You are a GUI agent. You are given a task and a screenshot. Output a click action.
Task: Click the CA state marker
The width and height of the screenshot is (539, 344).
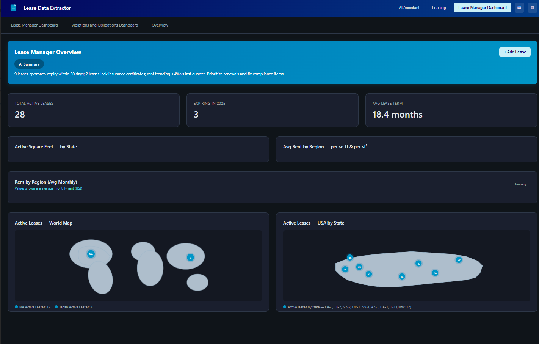point(345,269)
